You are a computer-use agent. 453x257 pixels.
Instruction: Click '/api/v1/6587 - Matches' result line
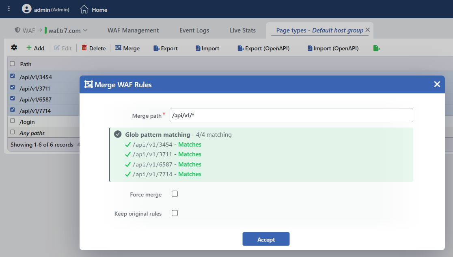(x=163, y=164)
